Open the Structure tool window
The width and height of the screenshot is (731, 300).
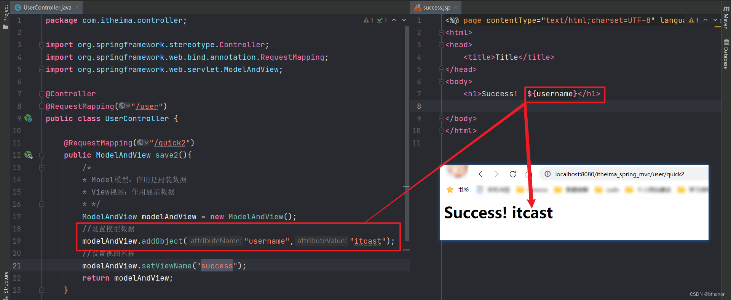[x=5, y=285]
